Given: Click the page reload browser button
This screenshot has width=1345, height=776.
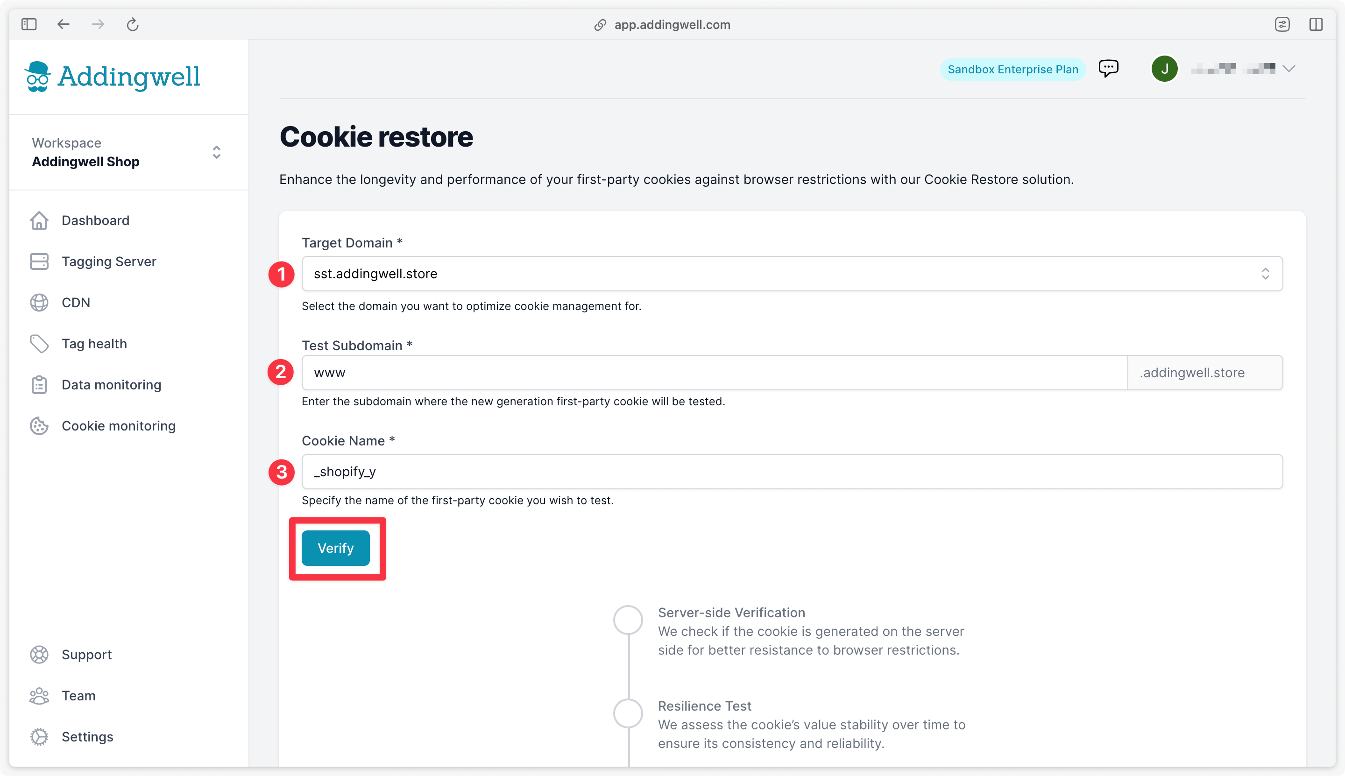Looking at the screenshot, I should click(x=133, y=24).
